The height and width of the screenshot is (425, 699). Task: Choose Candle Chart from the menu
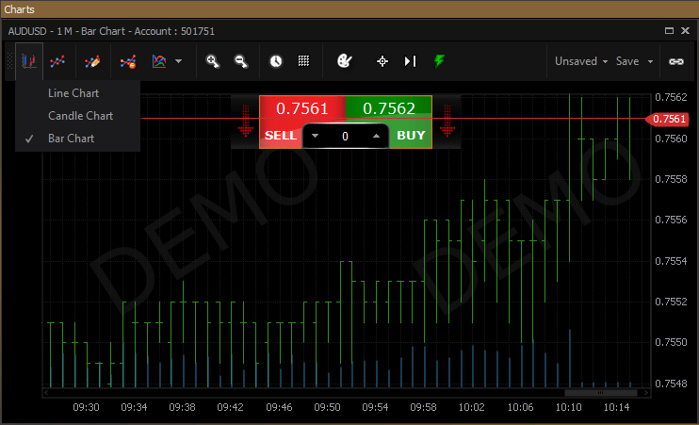(x=80, y=116)
